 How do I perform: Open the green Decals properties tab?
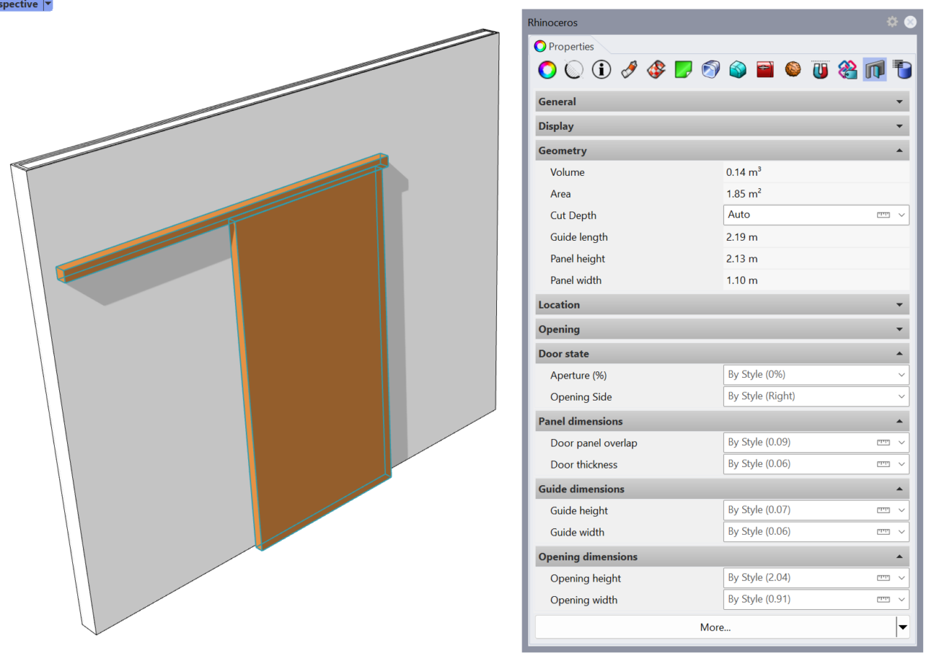683,69
